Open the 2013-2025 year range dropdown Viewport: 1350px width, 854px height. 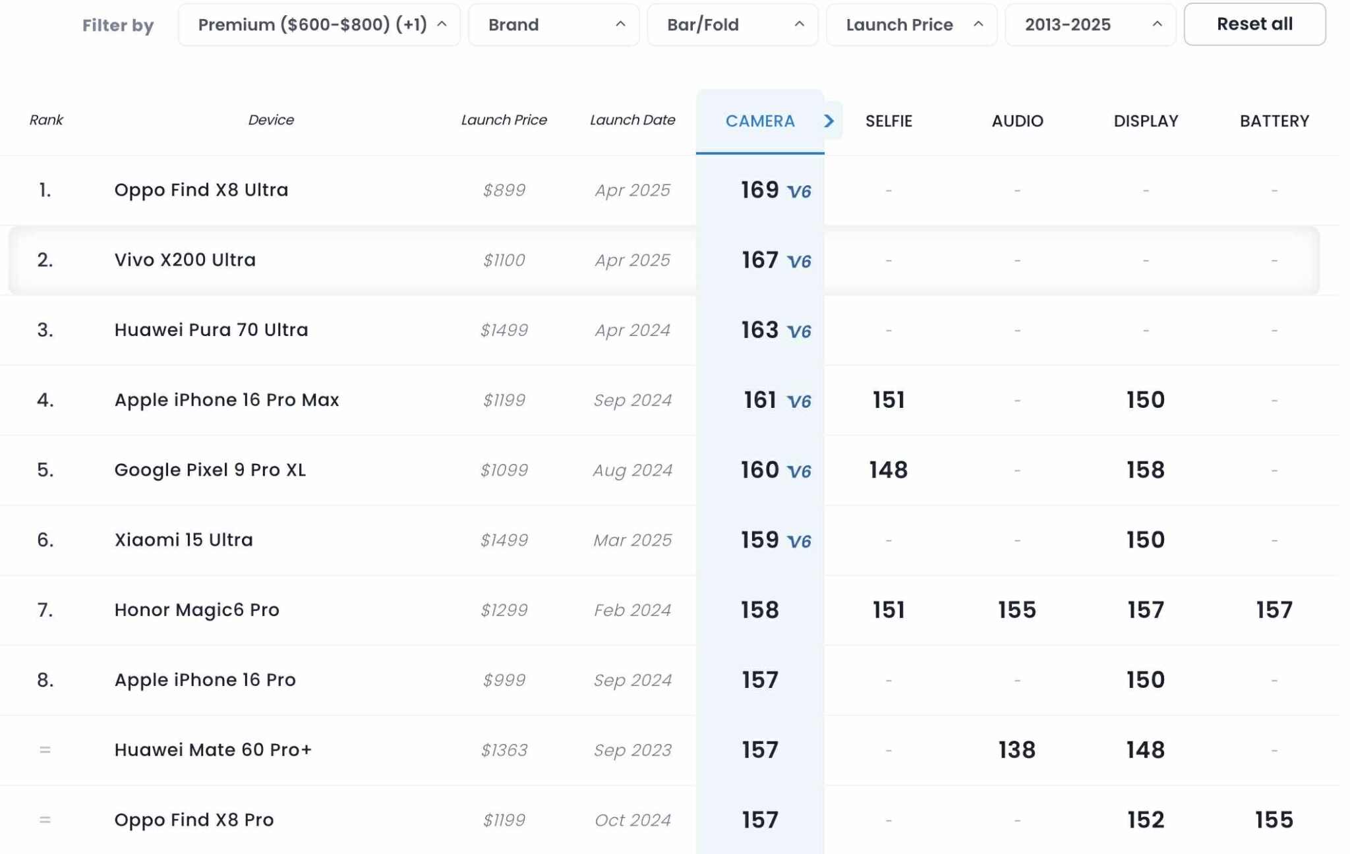(x=1090, y=24)
